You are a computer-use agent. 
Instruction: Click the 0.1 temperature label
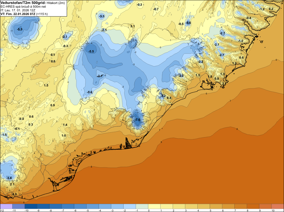pyautogui.click(x=53, y=55)
